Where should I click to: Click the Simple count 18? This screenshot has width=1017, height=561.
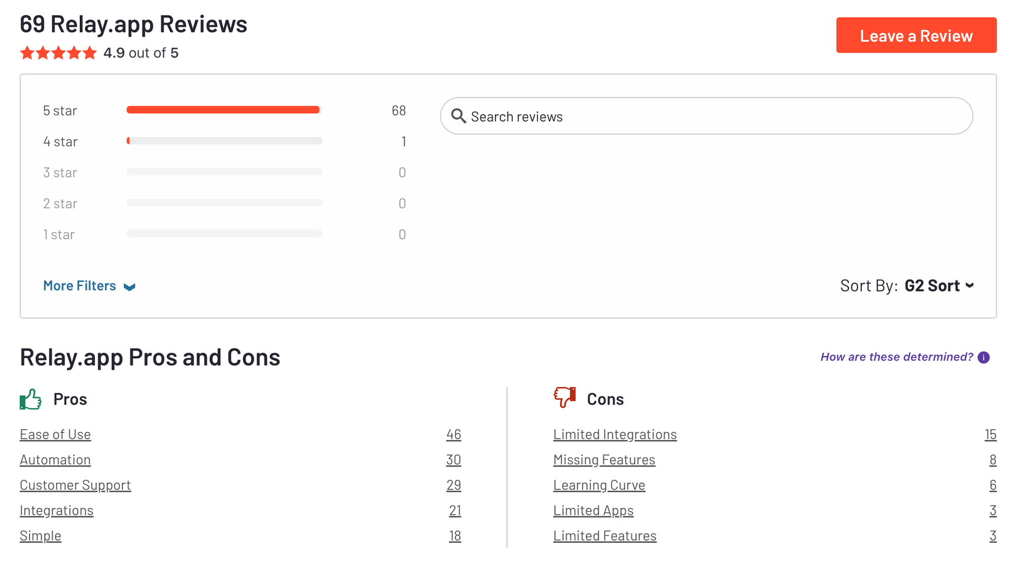(455, 536)
